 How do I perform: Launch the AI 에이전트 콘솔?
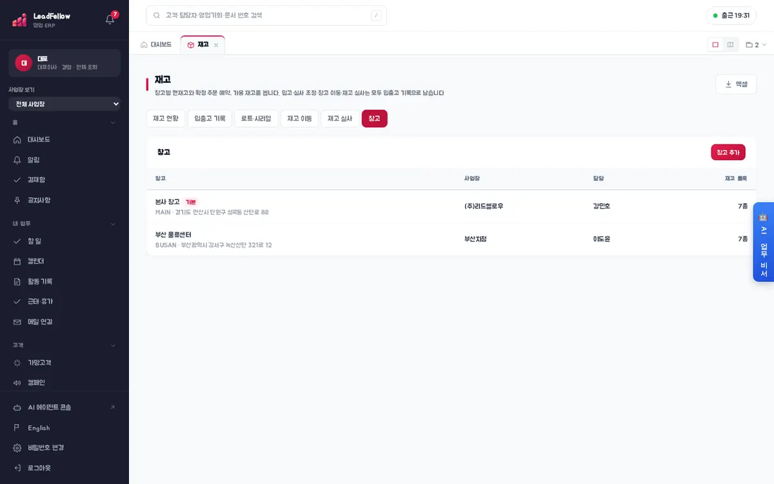click(64, 407)
